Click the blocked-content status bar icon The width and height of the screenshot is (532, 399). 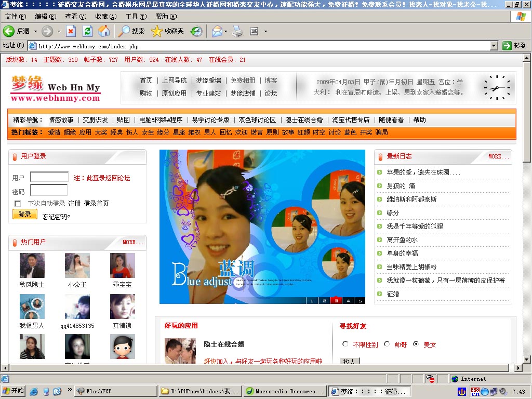click(430, 379)
